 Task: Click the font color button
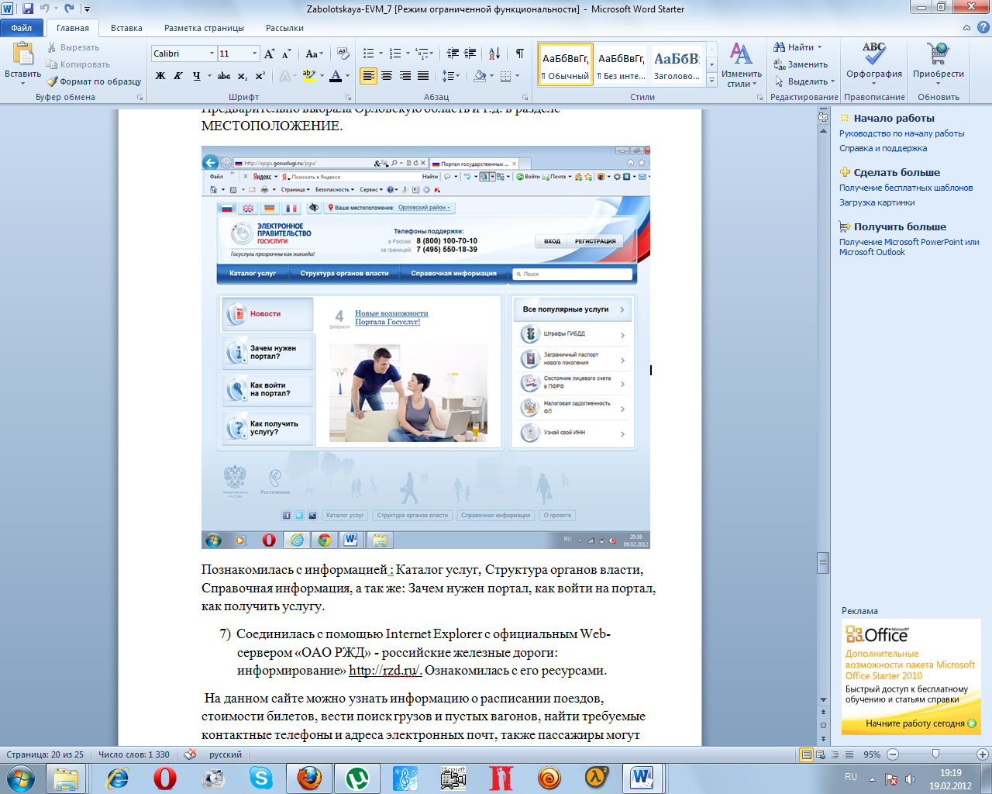coord(336,76)
